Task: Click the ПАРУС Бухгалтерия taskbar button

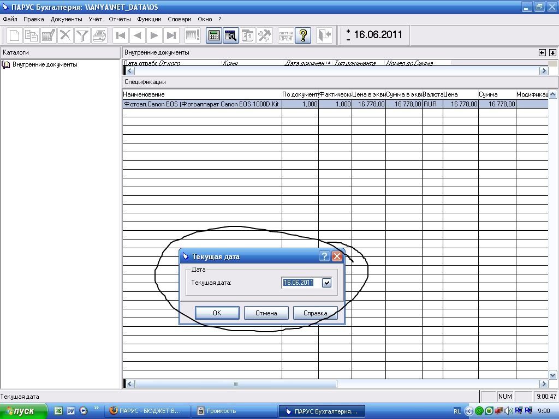Action: [322, 411]
